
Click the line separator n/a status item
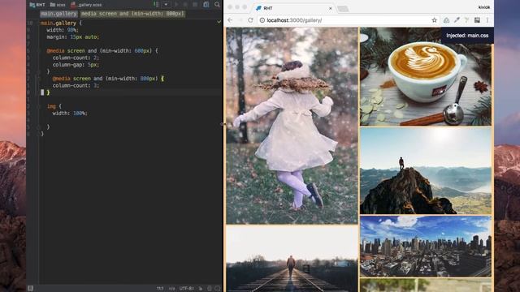171,289
